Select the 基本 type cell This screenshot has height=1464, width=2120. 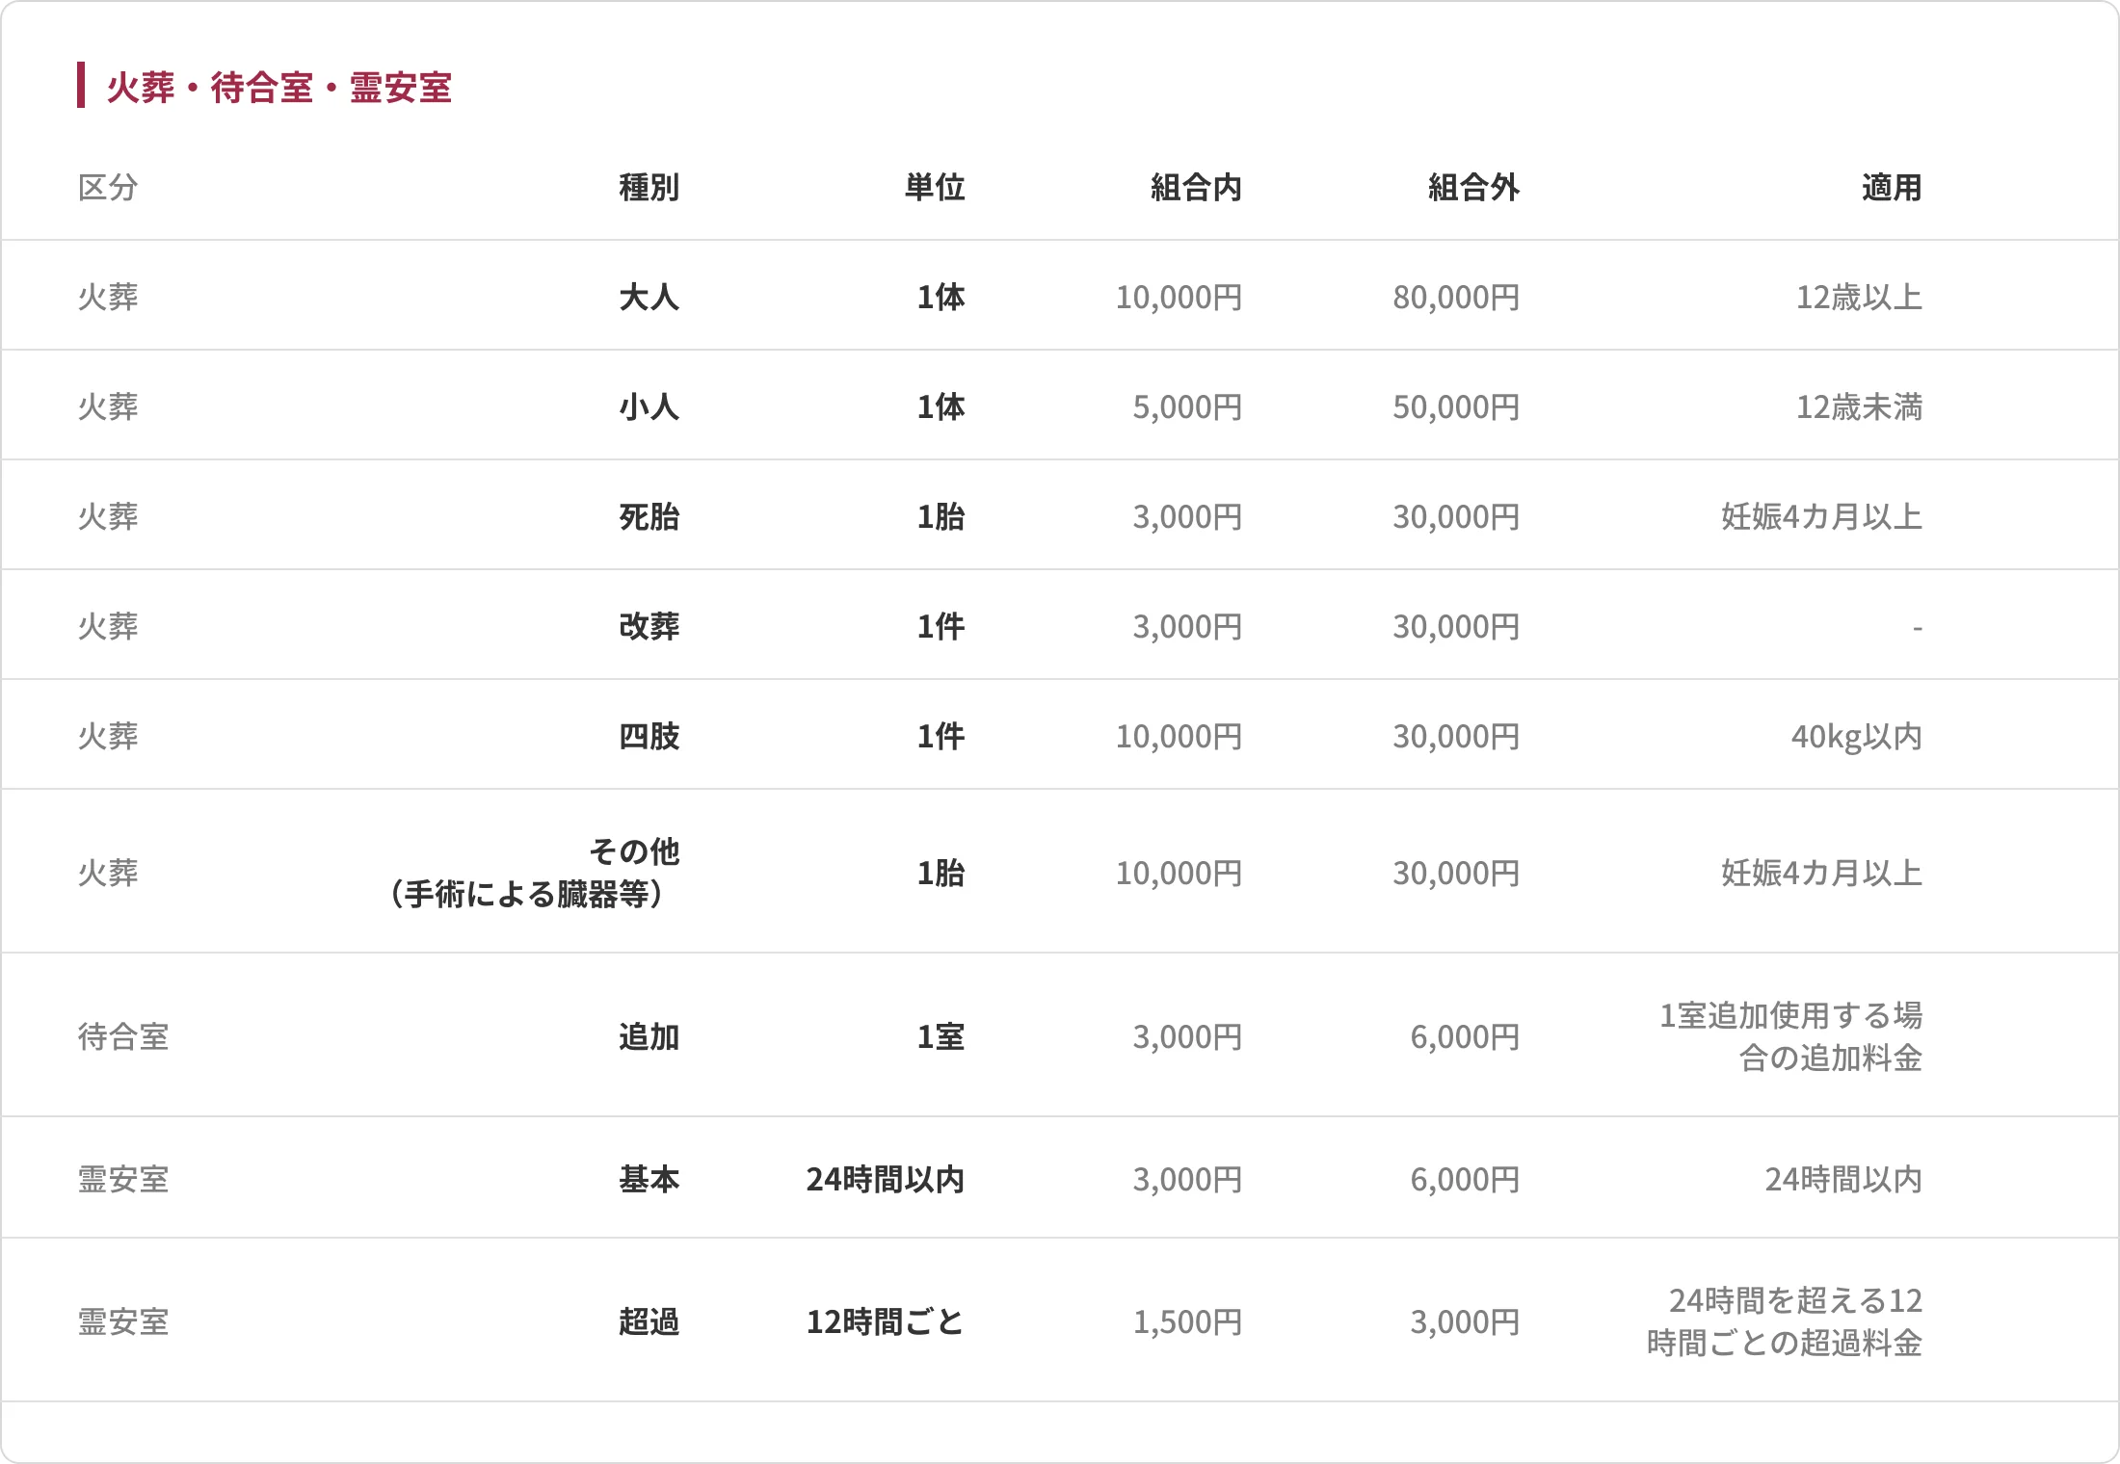point(649,1179)
